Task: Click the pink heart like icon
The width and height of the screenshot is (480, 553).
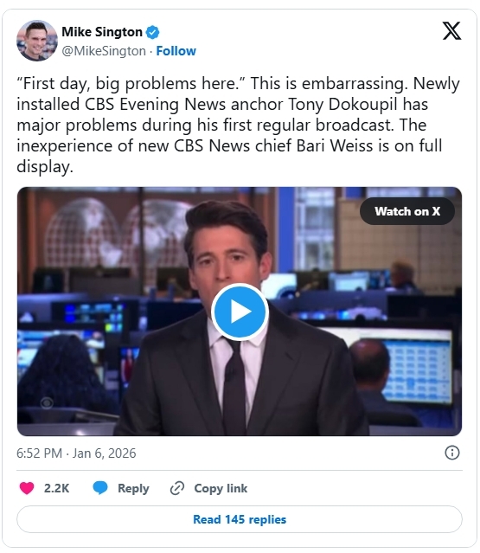Action: (x=27, y=488)
